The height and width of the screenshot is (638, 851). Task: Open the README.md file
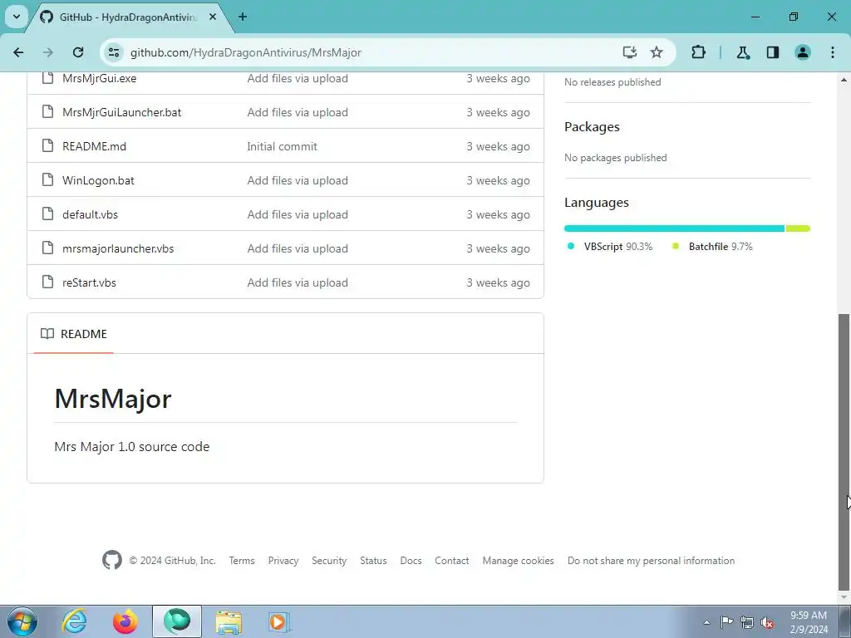click(94, 146)
